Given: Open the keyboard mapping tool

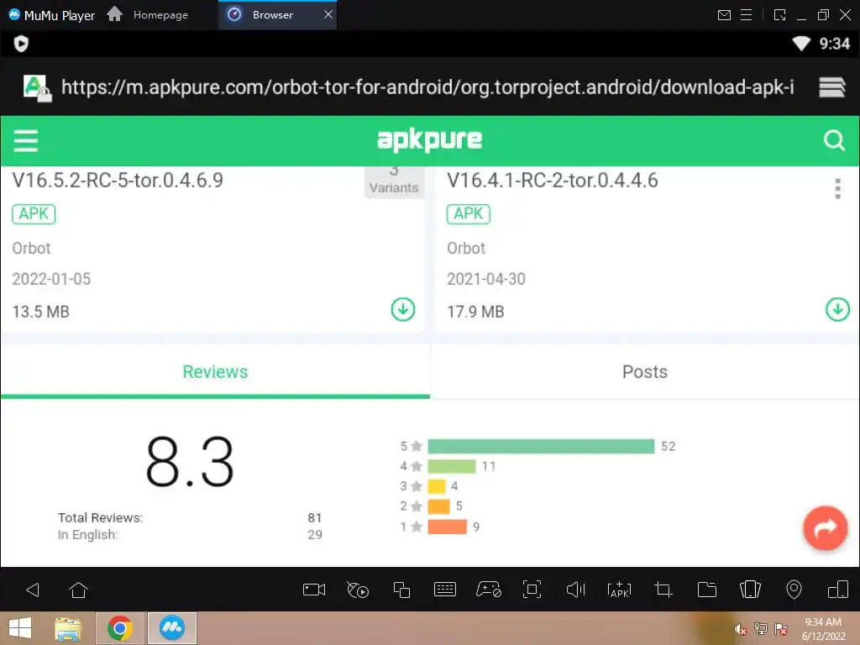Looking at the screenshot, I should coord(445,590).
